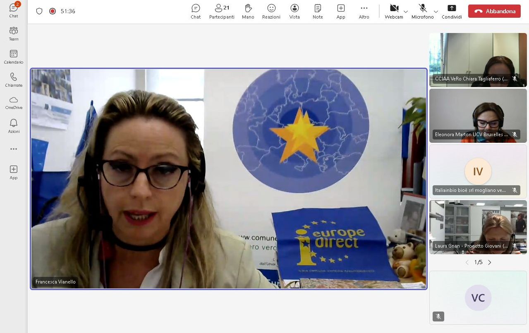The height and width of the screenshot is (333, 529).
Task: Turn on the Webcam
Action: click(x=394, y=12)
